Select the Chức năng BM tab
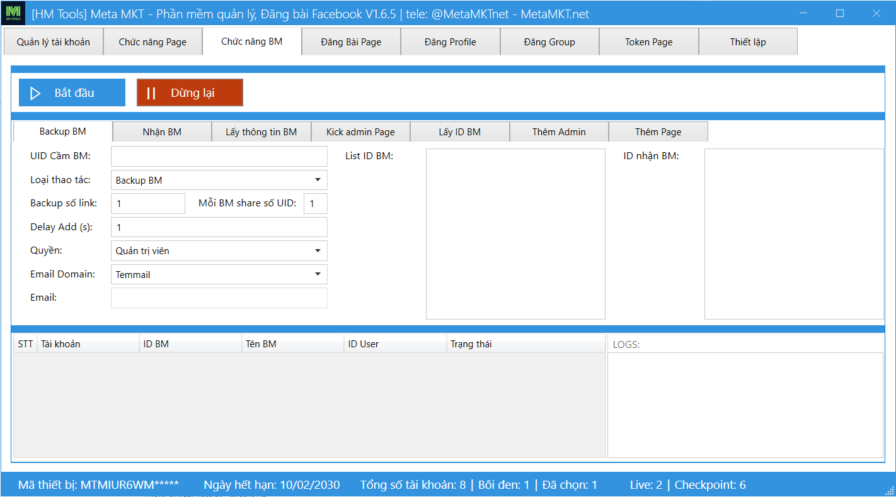Viewport: 896px width, 497px height. point(252,42)
